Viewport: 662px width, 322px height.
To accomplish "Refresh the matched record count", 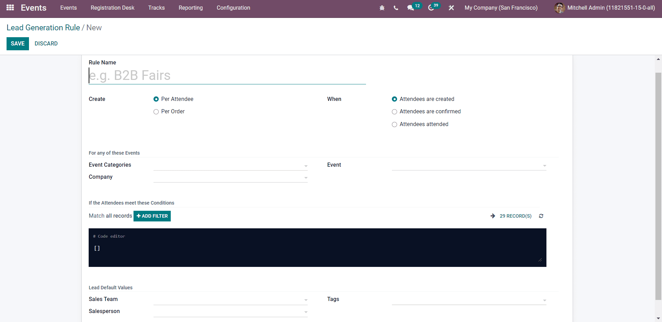I will (541, 216).
